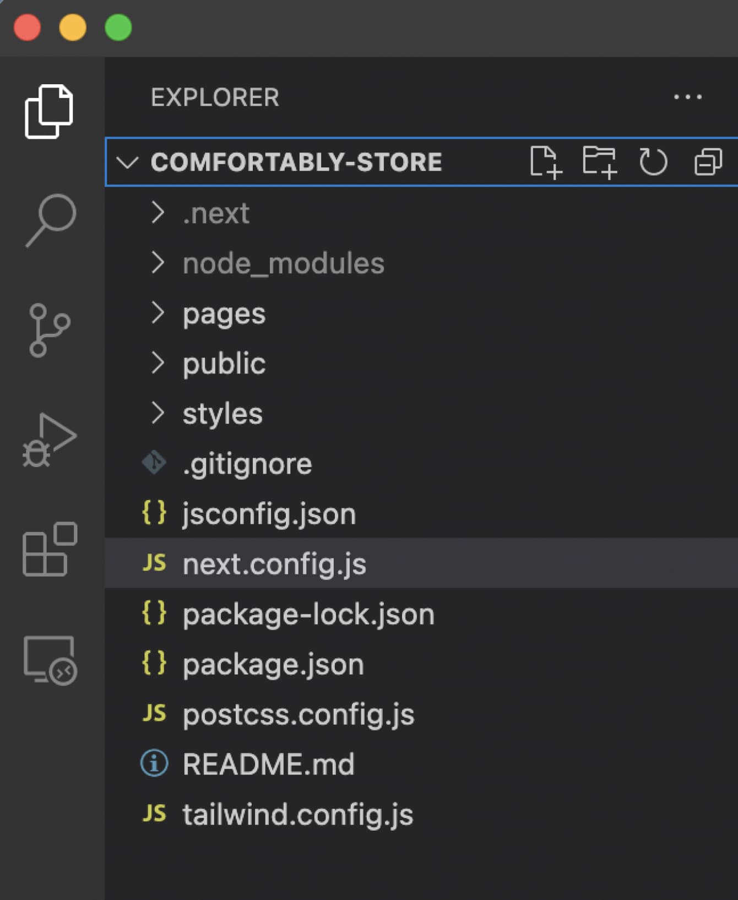Open the Search view icon

coord(50,220)
